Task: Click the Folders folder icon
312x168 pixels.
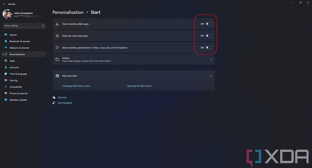Action: tap(57, 60)
